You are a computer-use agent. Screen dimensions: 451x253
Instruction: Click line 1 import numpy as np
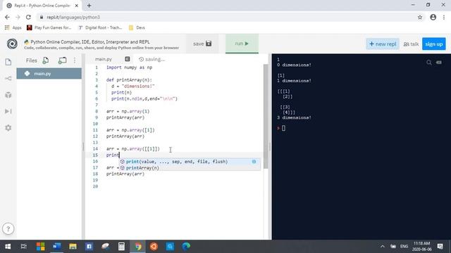[129, 67]
